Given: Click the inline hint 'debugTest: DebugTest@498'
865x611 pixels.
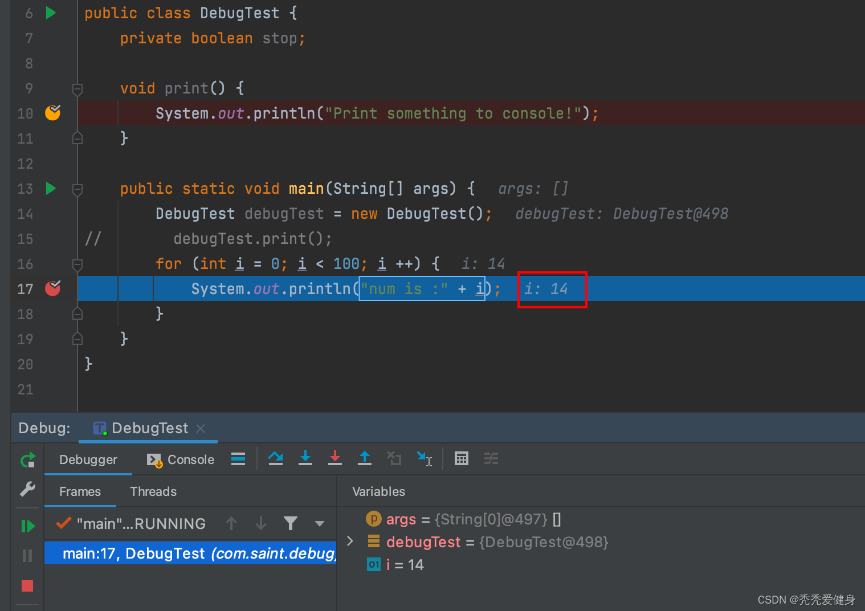Looking at the screenshot, I should [x=622, y=214].
